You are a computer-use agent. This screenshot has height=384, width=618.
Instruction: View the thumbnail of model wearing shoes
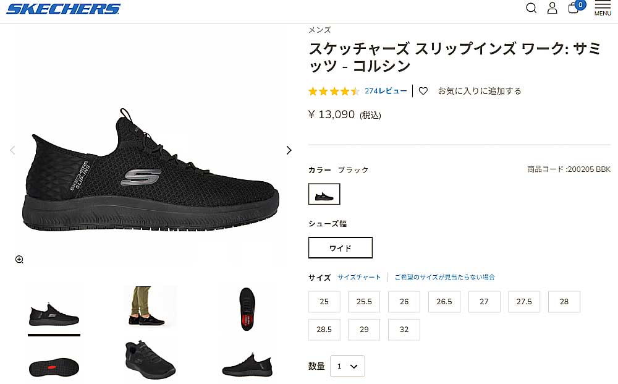[150, 307]
